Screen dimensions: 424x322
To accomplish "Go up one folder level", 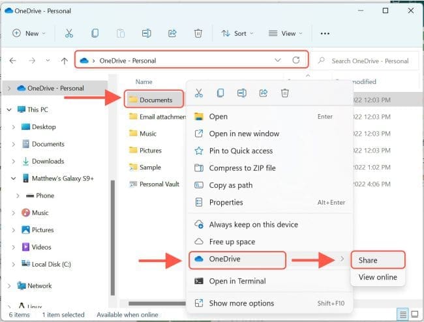I will click(64, 61).
